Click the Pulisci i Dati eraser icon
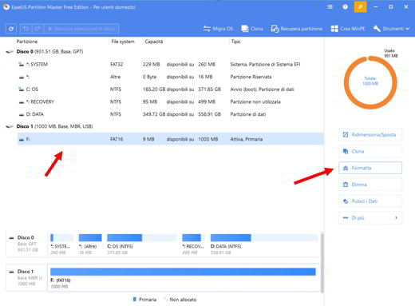Image resolution: width=415 pixels, height=306 pixels. pyautogui.click(x=346, y=201)
